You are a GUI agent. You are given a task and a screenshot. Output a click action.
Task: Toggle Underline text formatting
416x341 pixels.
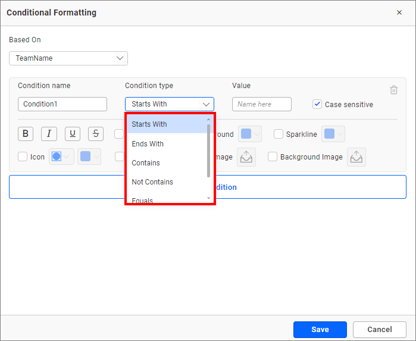point(73,134)
